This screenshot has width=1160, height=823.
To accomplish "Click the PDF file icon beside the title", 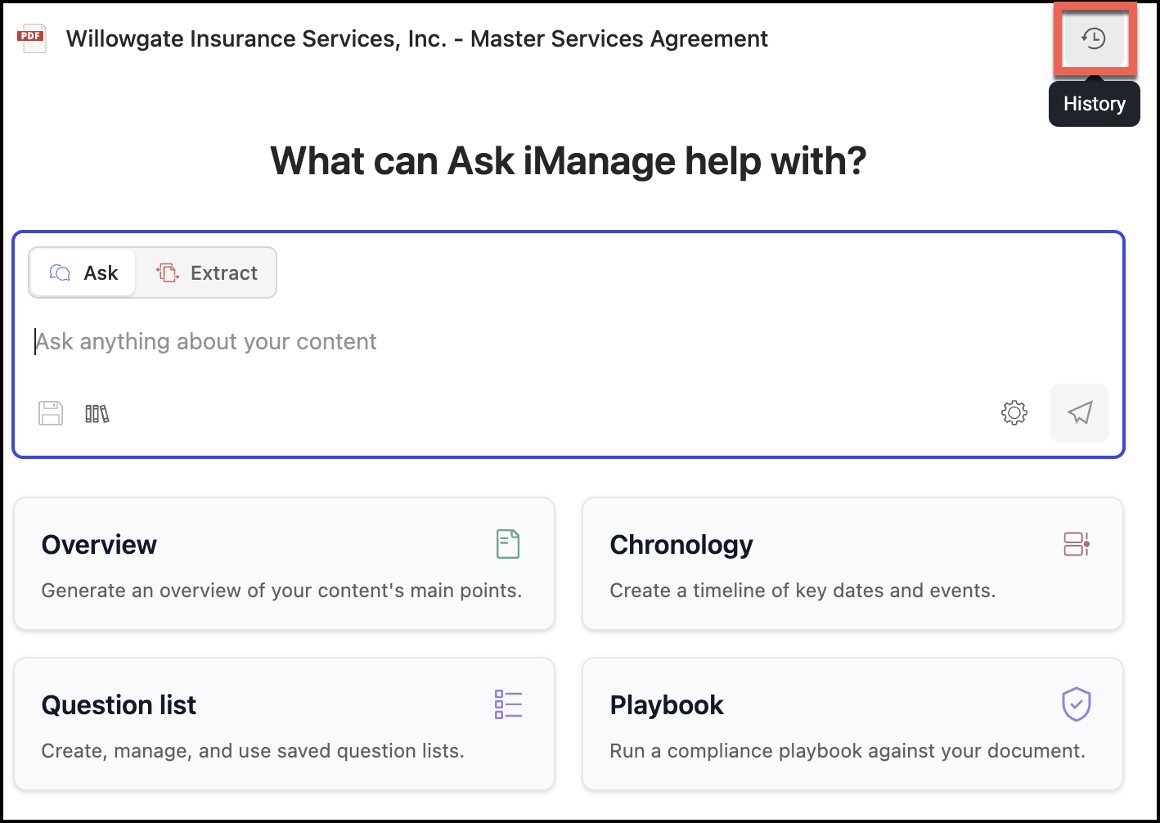I will tap(33, 38).
